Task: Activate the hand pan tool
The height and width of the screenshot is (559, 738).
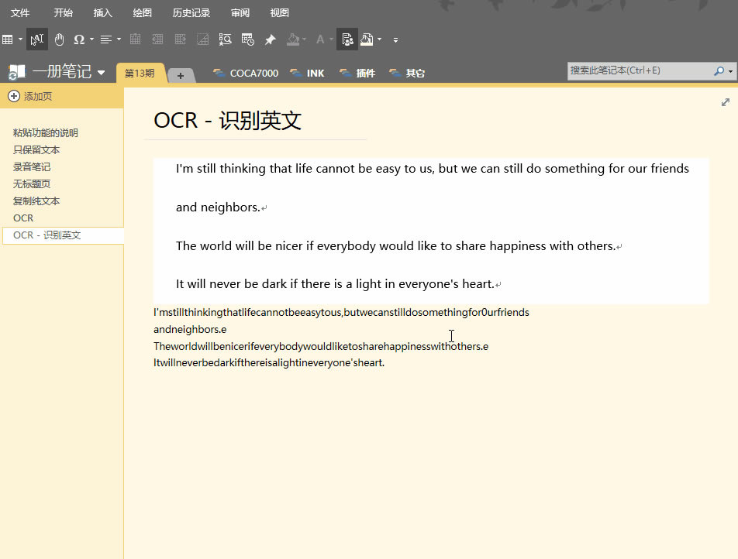Action: coord(59,39)
